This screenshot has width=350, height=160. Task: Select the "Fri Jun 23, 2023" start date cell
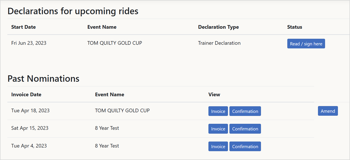29,43
